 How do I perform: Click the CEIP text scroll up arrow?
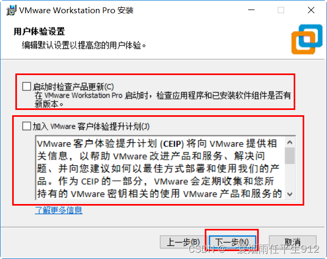coord(289,142)
